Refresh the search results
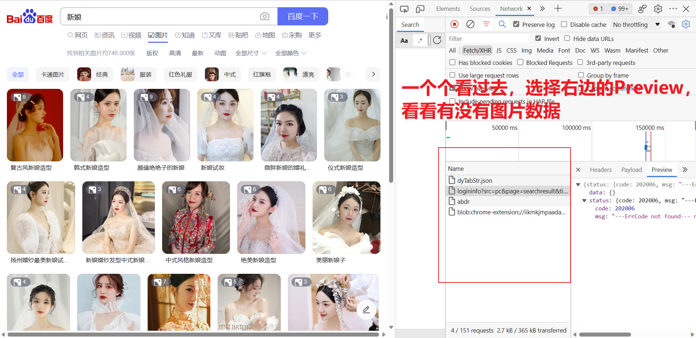Image resolution: width=696 pixels, height=338 pixels. 437,40
